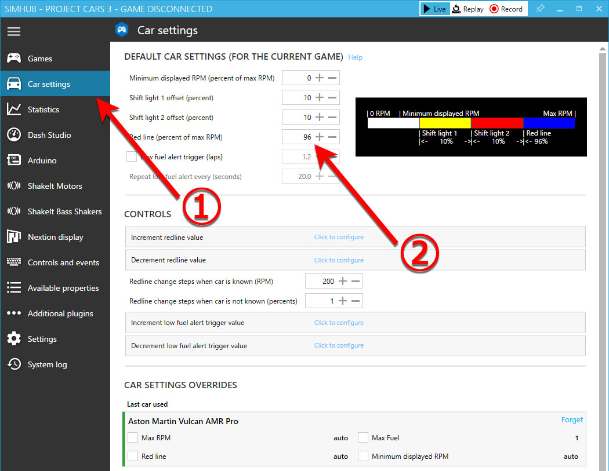Click the blue Red line bar

549,123
